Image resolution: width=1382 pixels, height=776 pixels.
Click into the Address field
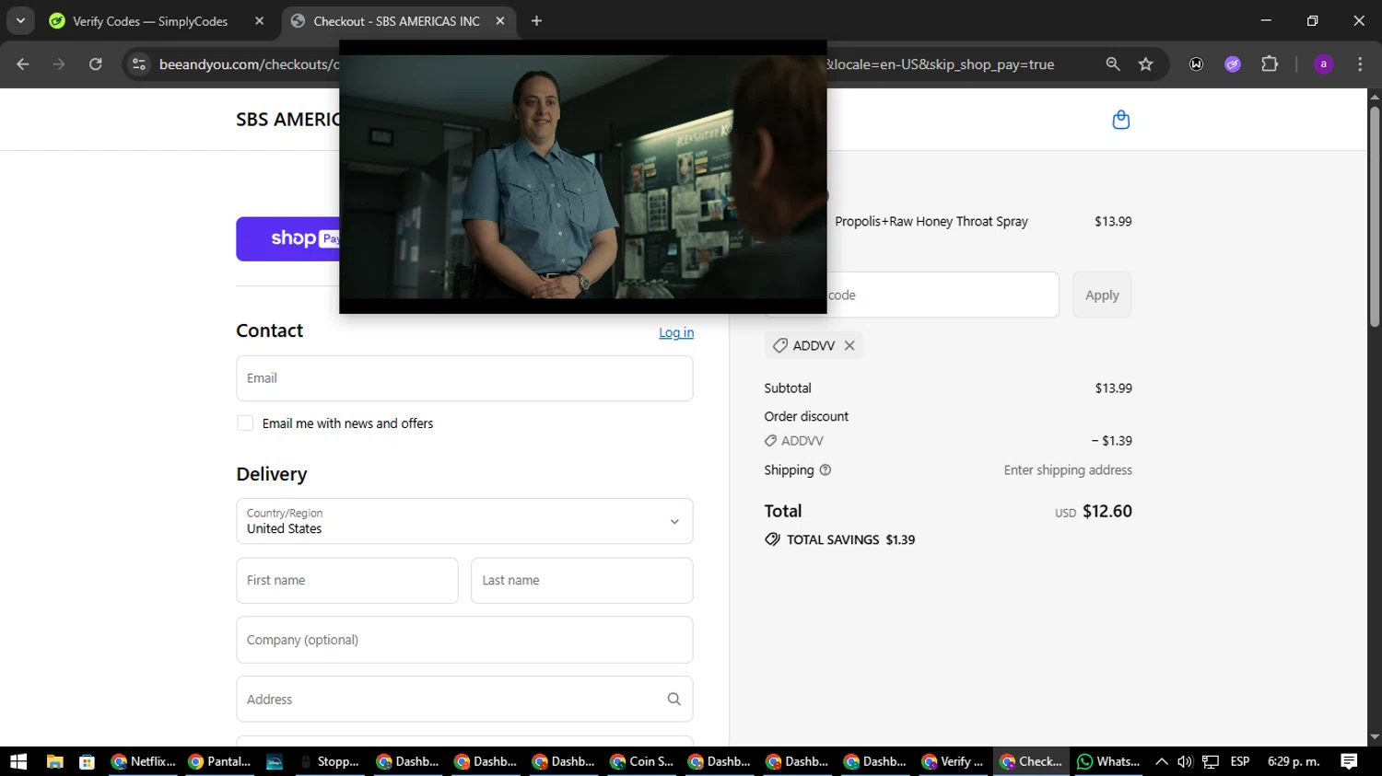pos(464,700)
